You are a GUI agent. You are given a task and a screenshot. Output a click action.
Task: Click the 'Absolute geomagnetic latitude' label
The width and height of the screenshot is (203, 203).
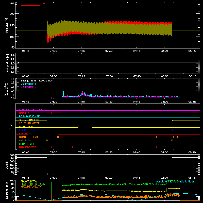(x=175, y=182)
